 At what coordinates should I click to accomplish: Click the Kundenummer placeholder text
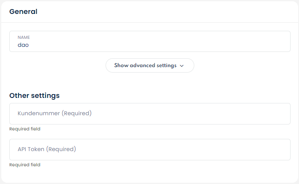click(x=54, y=114)
